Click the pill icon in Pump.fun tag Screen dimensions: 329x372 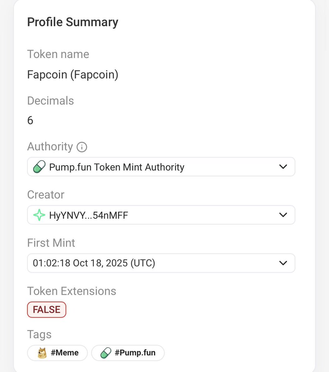coord(106,353)
